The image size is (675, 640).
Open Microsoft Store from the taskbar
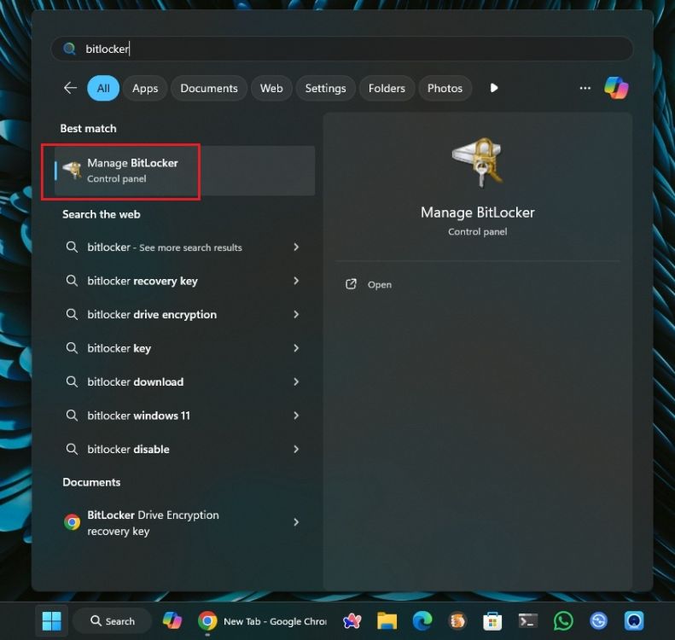coord(492,621)
